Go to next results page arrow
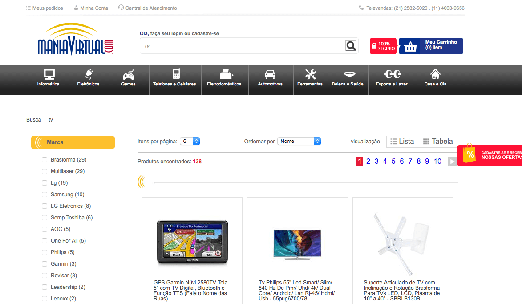This screenshot has width=522, height=304. coord(452,162)
